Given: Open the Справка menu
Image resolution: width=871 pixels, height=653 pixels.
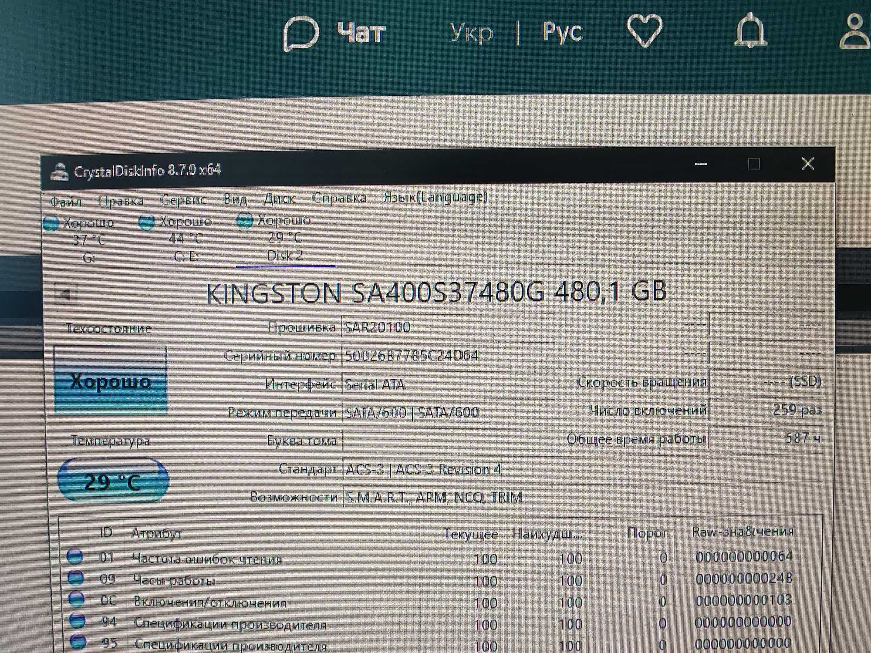Looking at the screenshot, I should click(x=339, y=198).
